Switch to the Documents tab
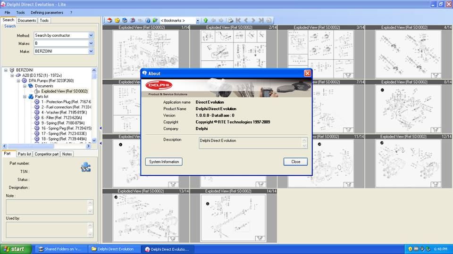 [27, 20]
